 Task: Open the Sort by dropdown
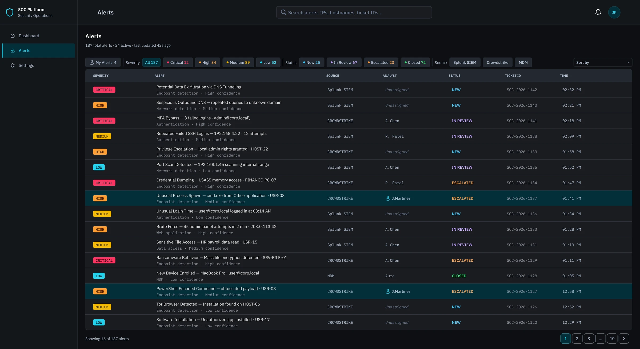(603, 62)
